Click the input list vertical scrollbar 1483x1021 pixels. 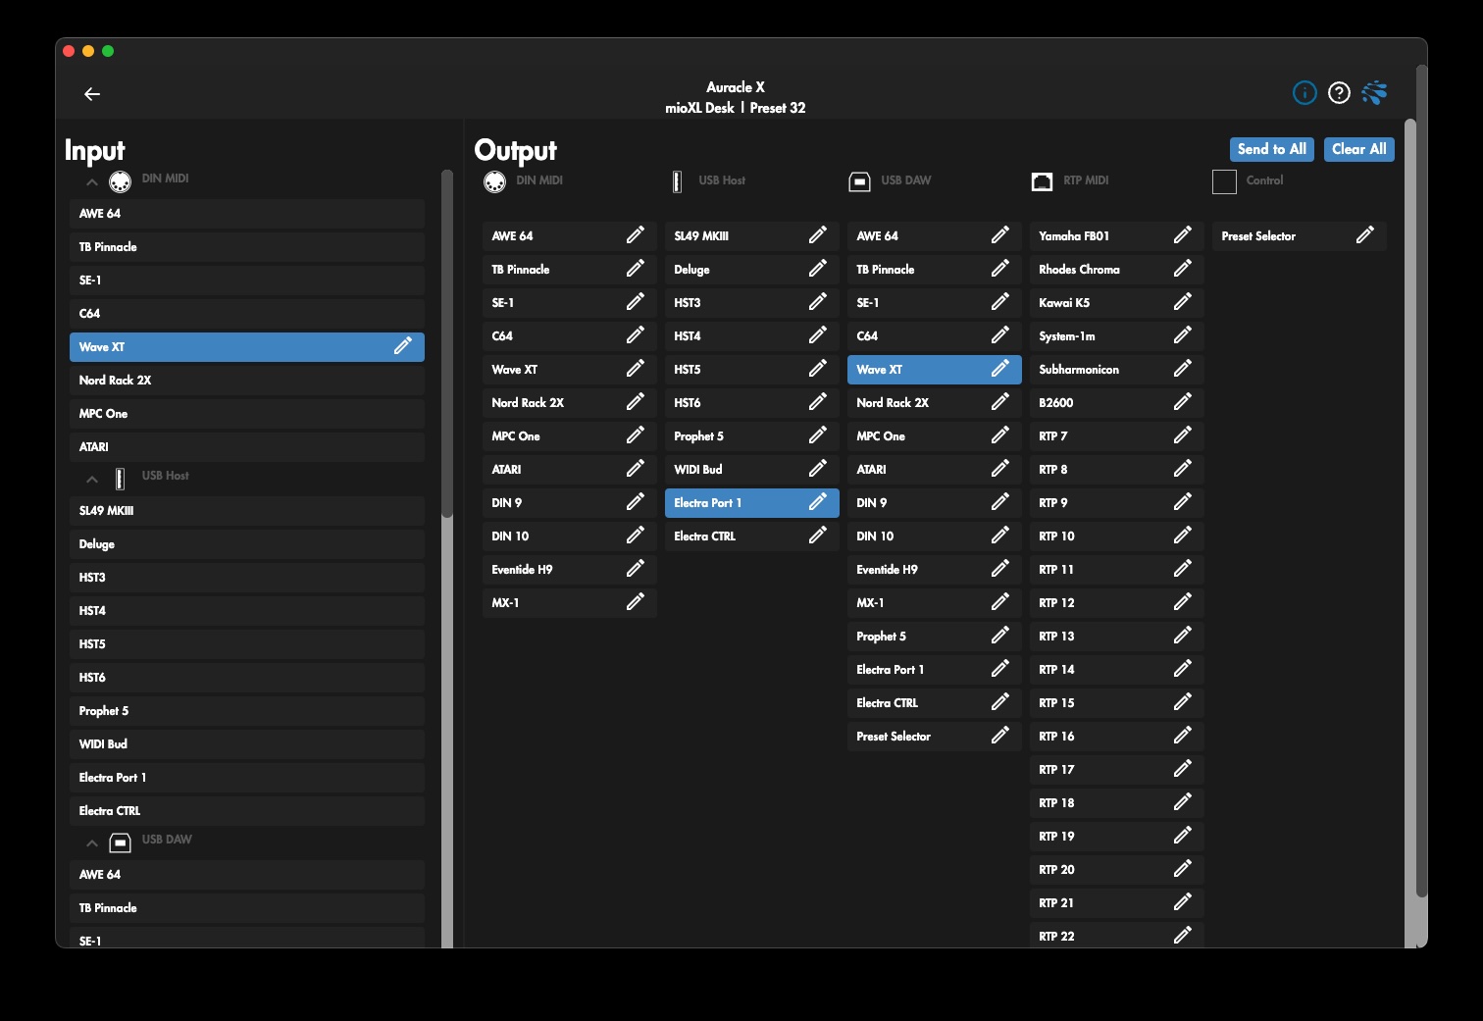click(x=447, y=343)
